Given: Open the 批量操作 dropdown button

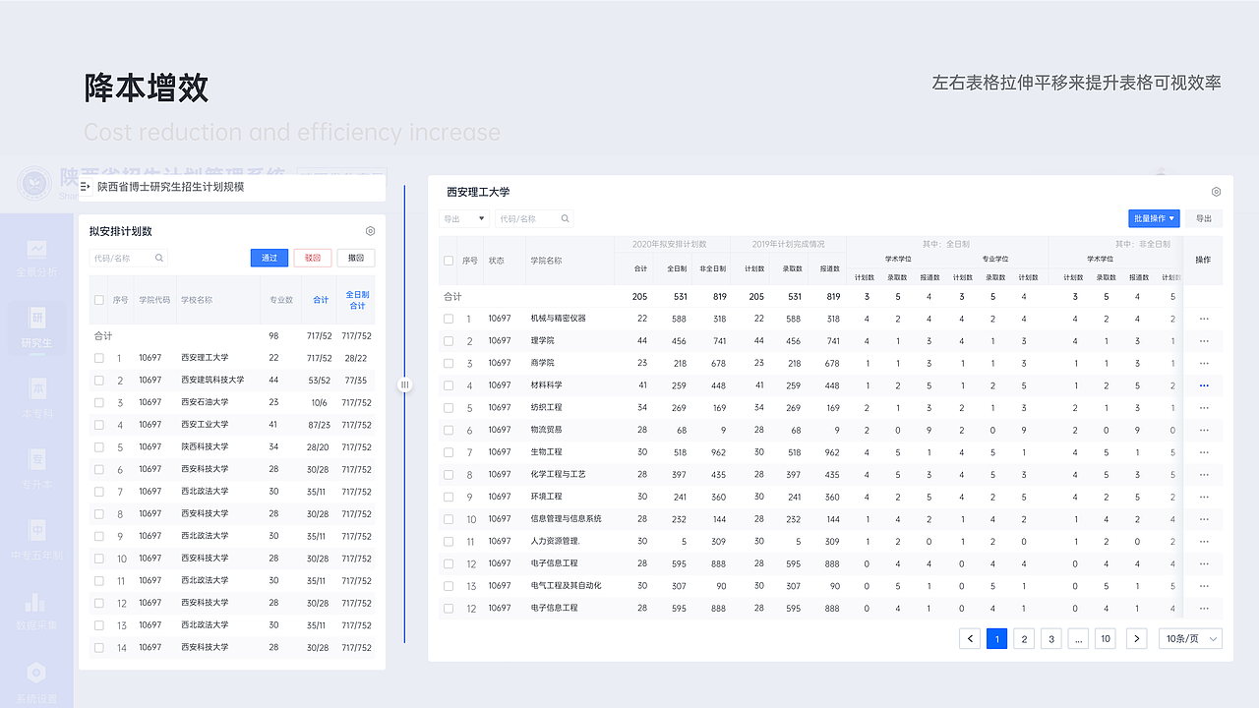Looking at the screenshot, I should (1154, 218).
